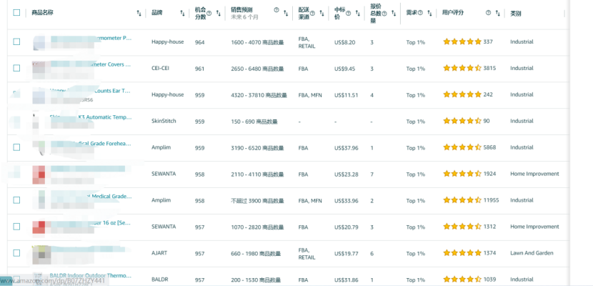
Task: Check the CEI-CEI product row checkbox
Action: click(16, 68)
